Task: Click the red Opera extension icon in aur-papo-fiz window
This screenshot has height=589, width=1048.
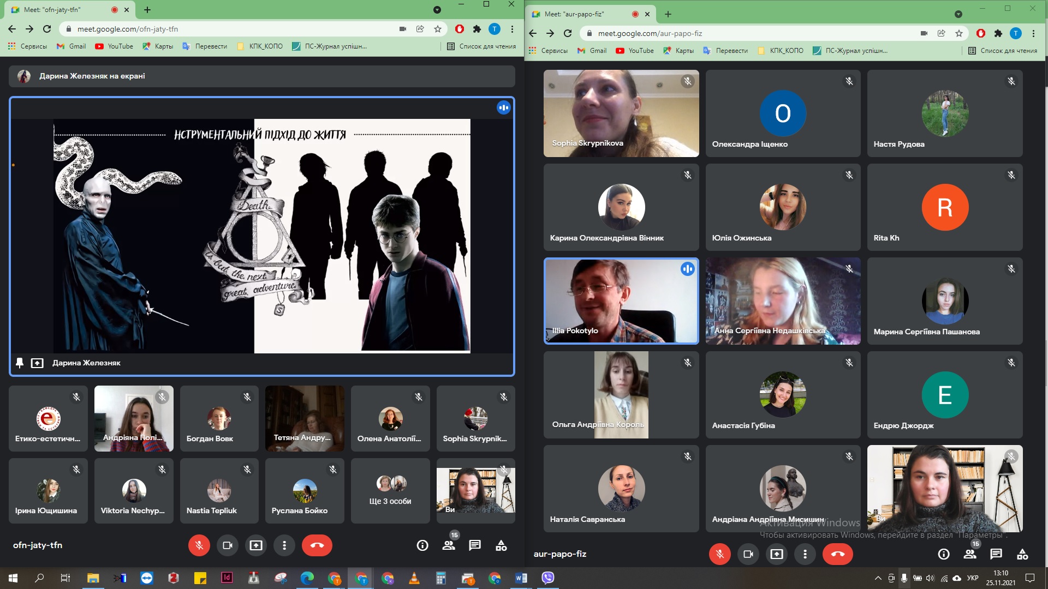Action: coord(981,33)
